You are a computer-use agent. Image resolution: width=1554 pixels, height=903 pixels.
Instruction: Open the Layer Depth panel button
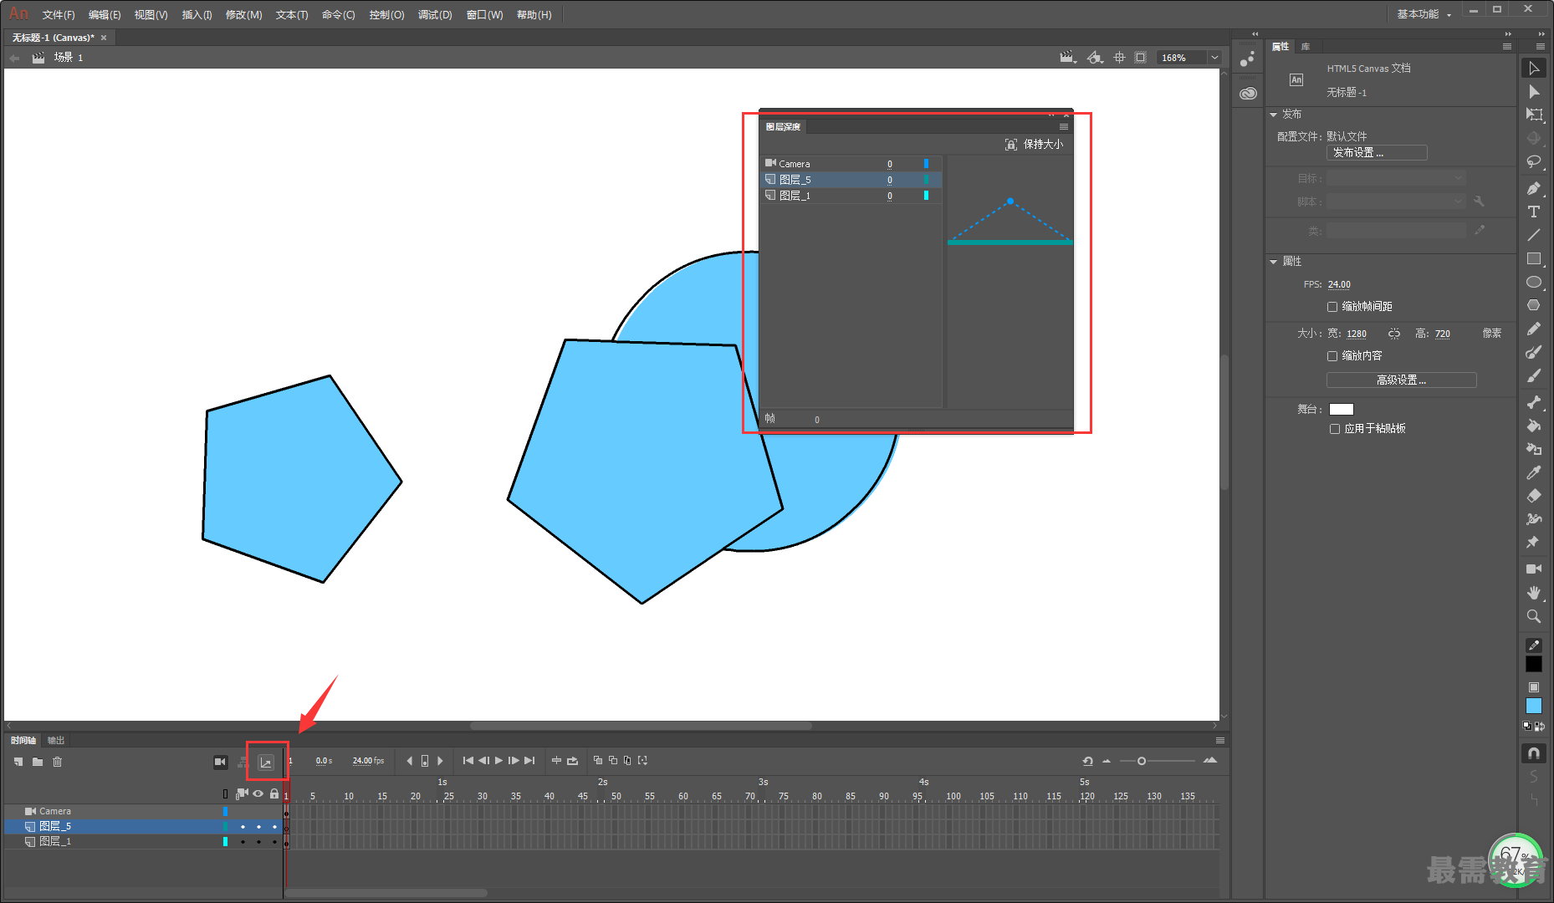click(x=266, y=762)
